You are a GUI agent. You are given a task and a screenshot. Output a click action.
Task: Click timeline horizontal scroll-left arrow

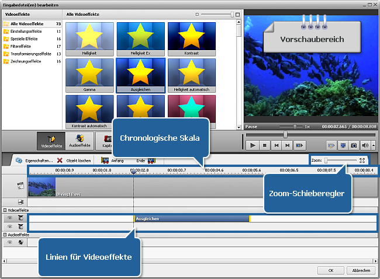click(x=4, y=261)
